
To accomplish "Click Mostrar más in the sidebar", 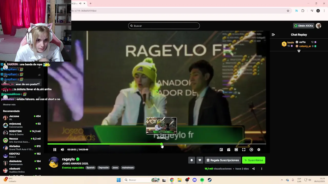I will tap(9, 105).
